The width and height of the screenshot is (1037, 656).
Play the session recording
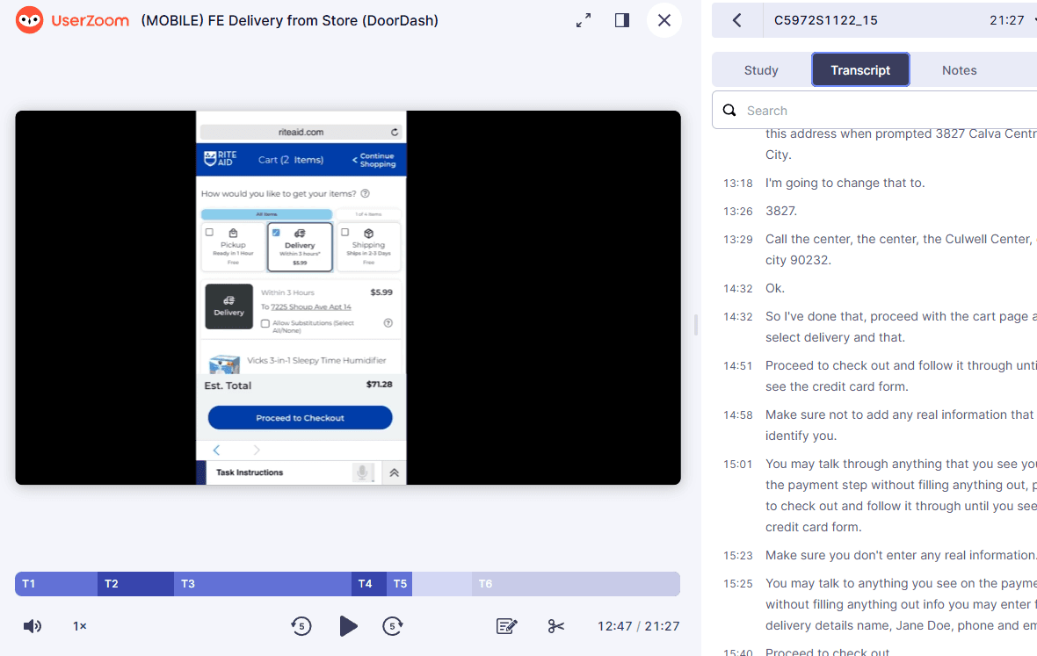[x=348, y=626]
